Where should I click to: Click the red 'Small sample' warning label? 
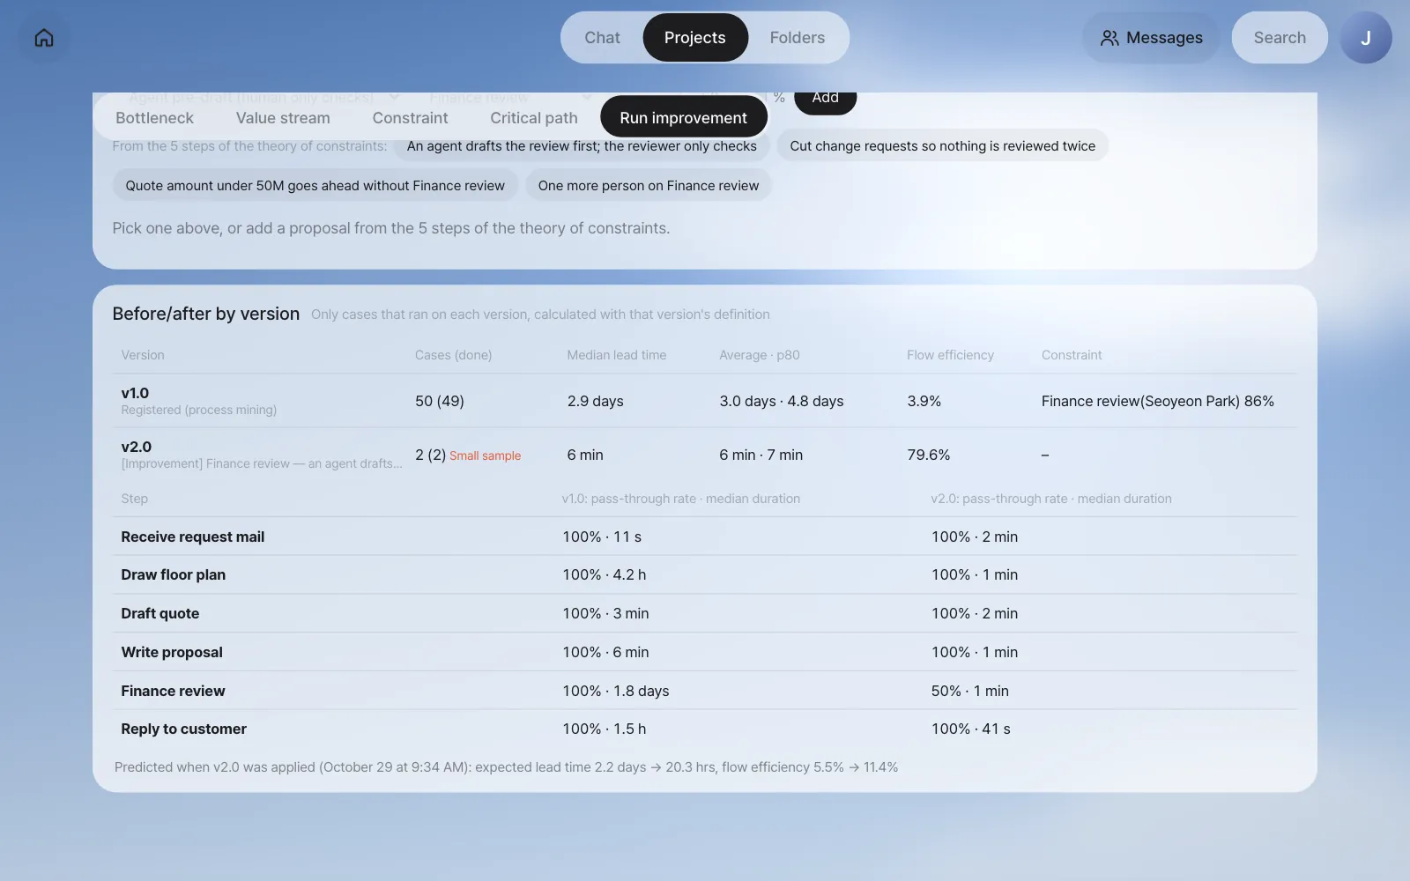[485, 455]
